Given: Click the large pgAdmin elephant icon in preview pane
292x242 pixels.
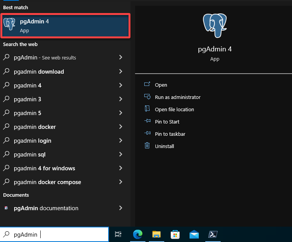Looking at the screenshot, I should pyautogui.click(x=215, y=25).
